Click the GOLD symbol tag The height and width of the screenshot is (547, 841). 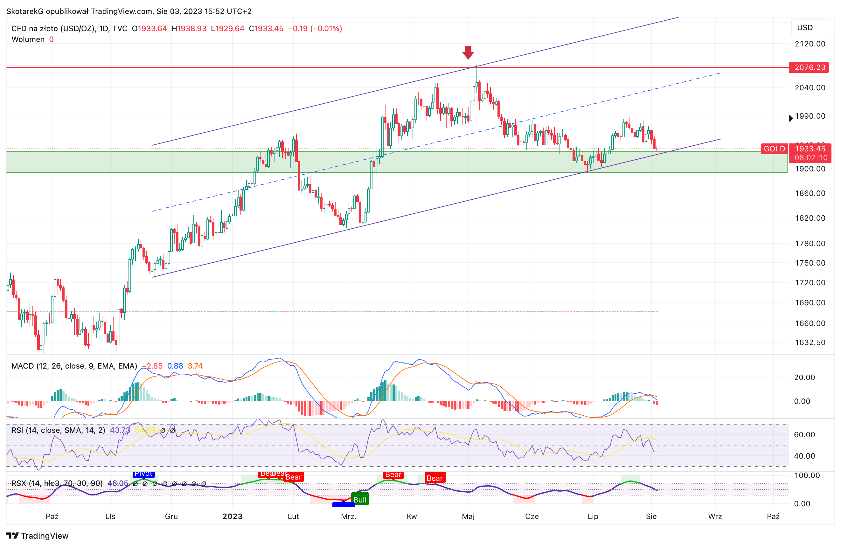click(774, 149)
